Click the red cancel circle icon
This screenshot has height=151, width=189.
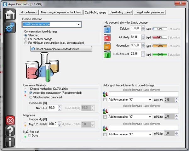[x=10, y=120]
